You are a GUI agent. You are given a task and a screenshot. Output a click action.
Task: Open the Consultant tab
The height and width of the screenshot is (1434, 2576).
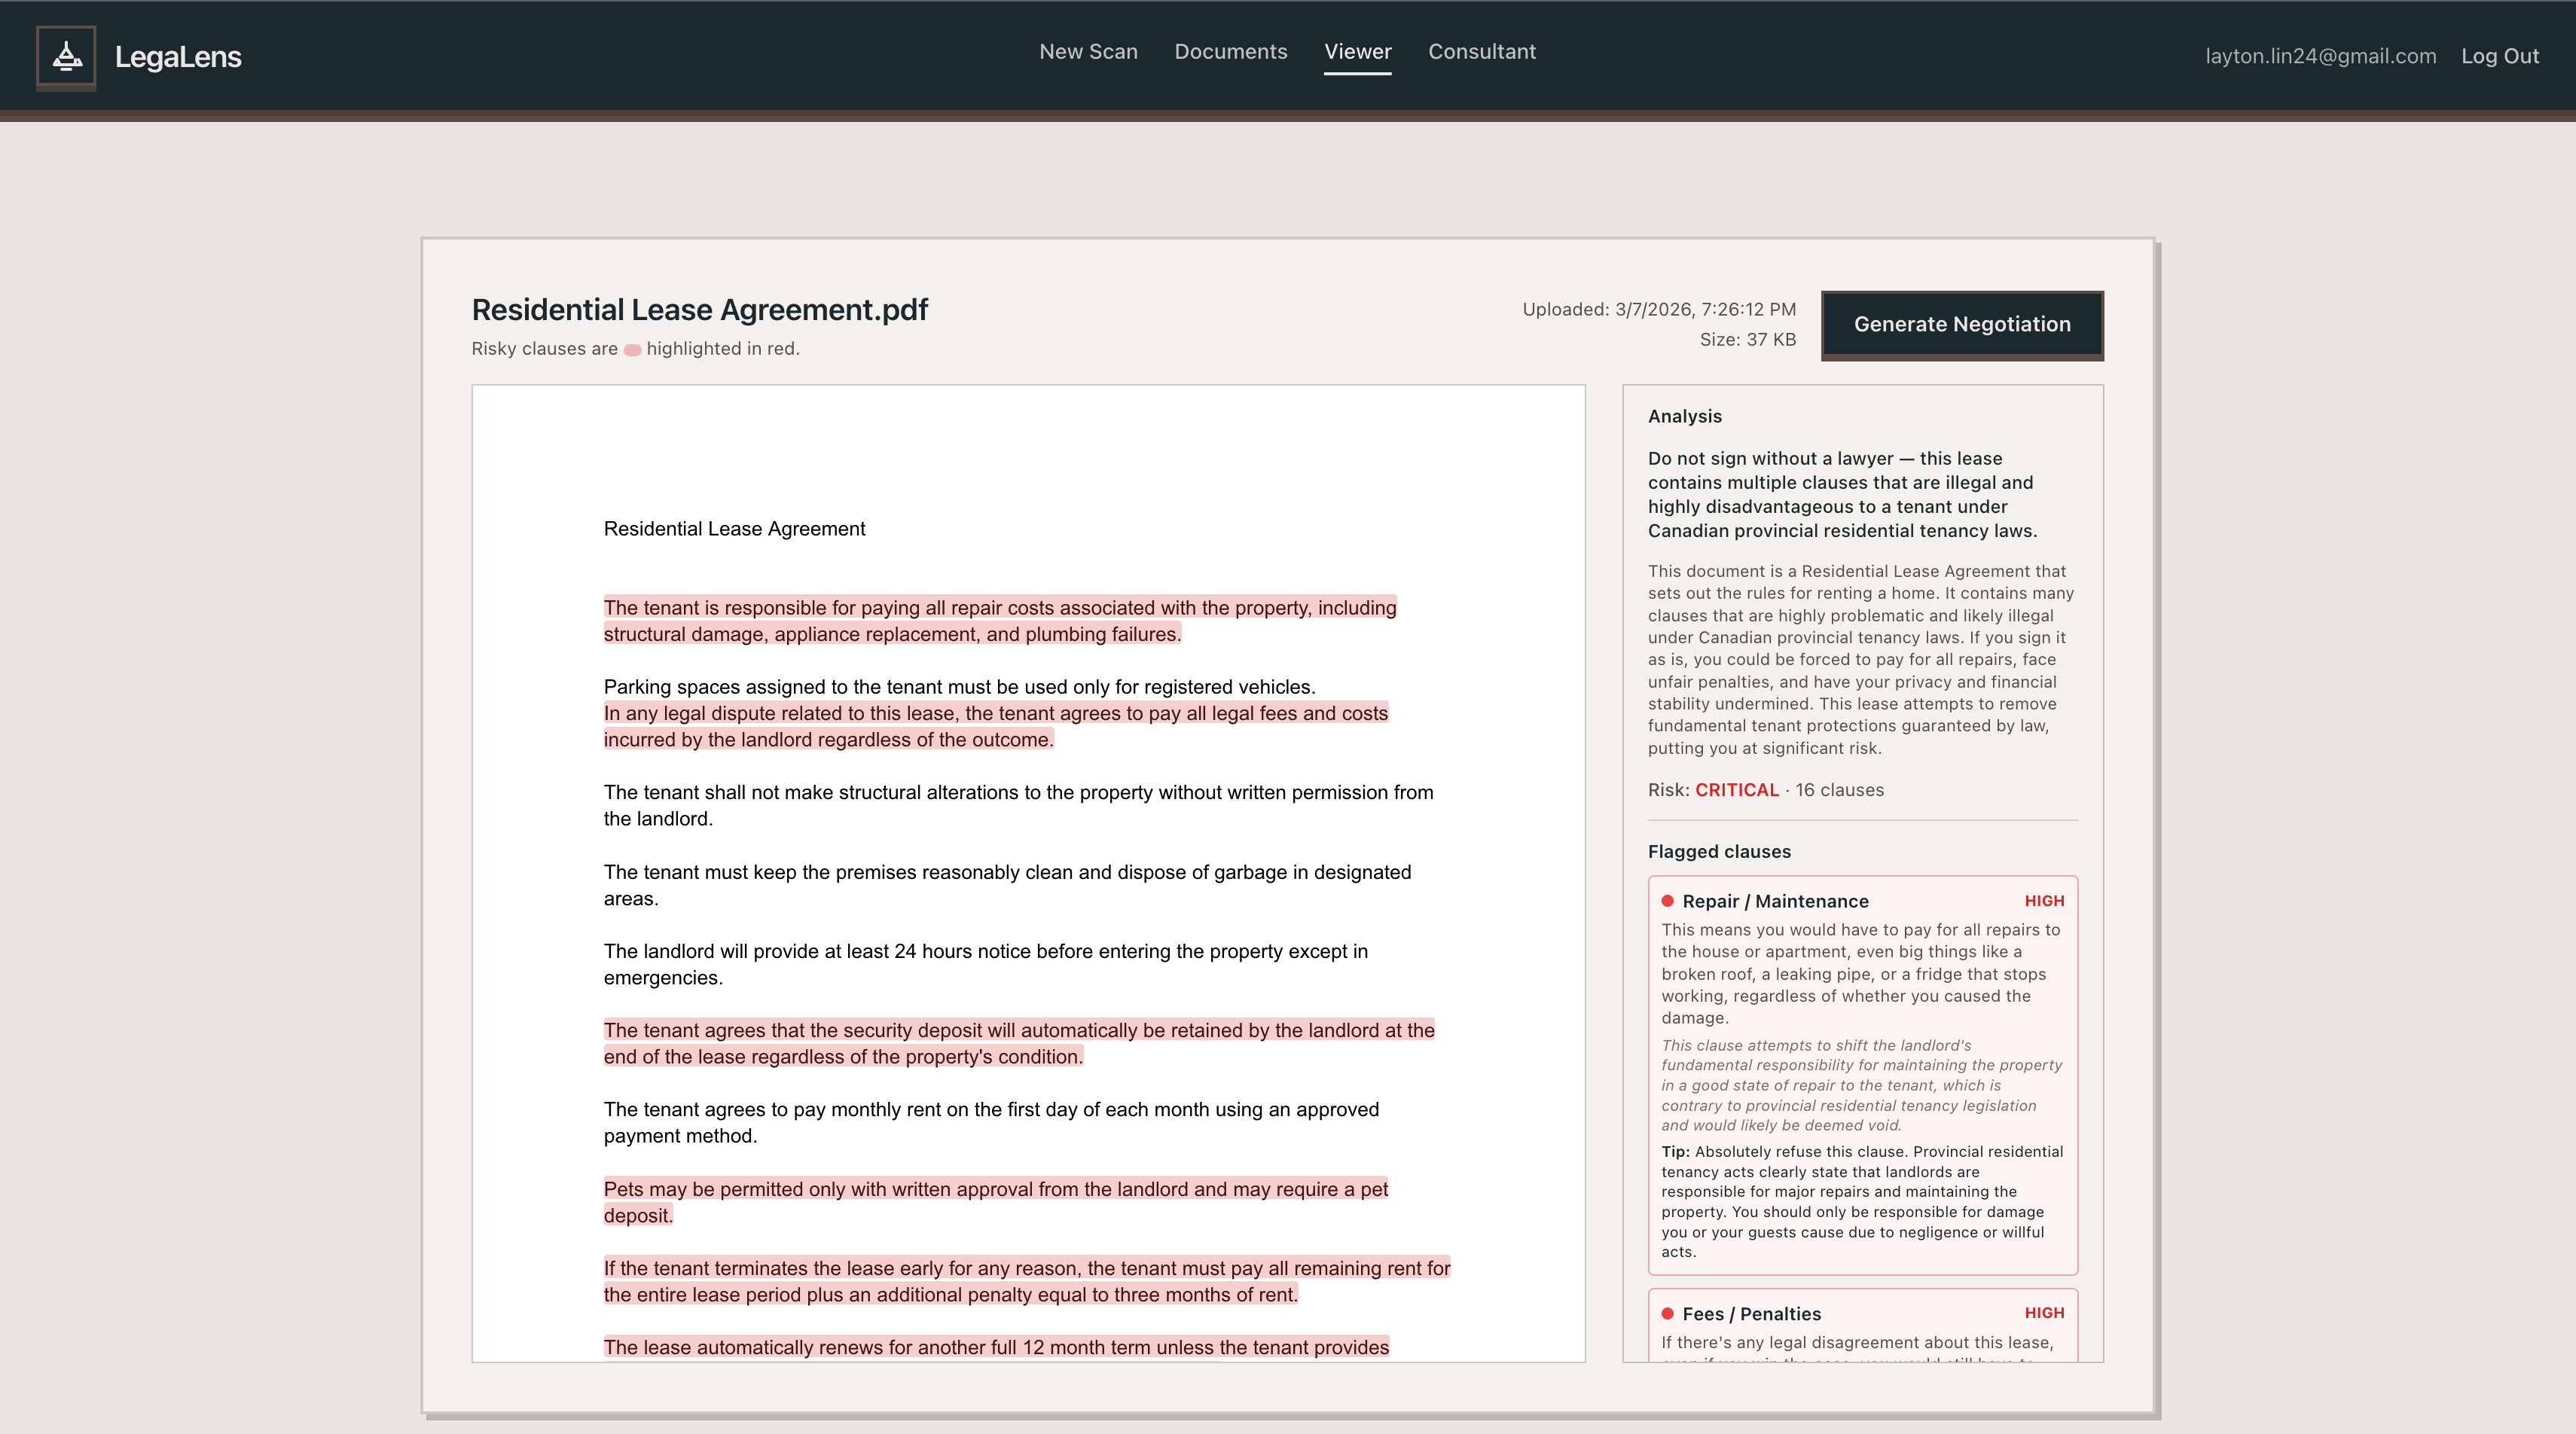[x=1481, y=52]
